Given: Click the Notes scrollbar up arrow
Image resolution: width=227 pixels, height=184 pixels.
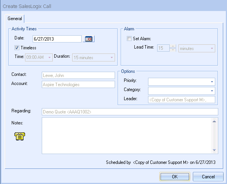Looking at the screenshot, I should (214, 121).
